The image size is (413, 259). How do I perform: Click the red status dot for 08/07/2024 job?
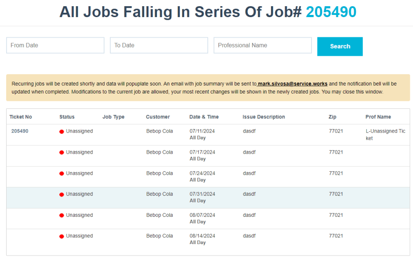(x=62, y=216)
